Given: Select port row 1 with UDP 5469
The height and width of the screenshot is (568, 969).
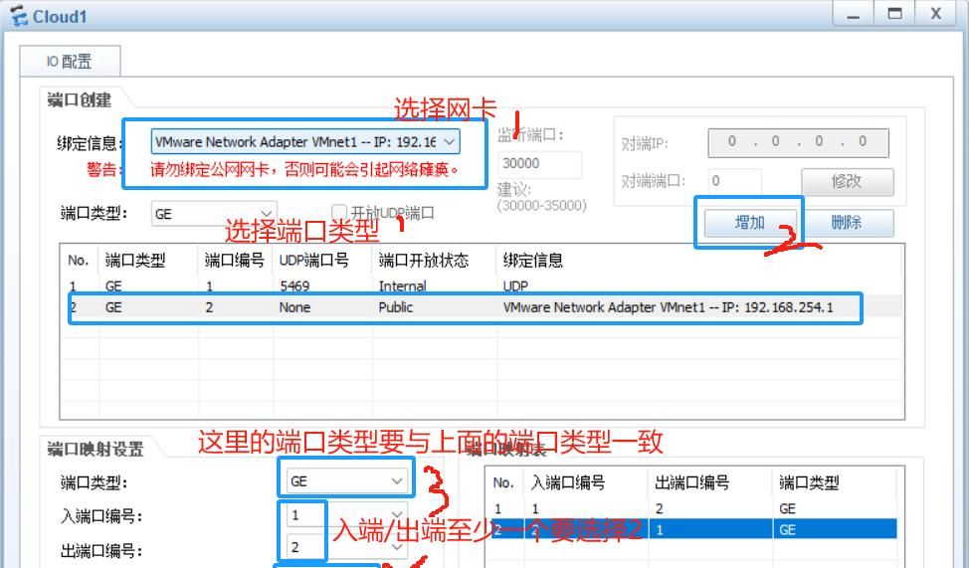Looking at the screenshot, I should (481, 285).
